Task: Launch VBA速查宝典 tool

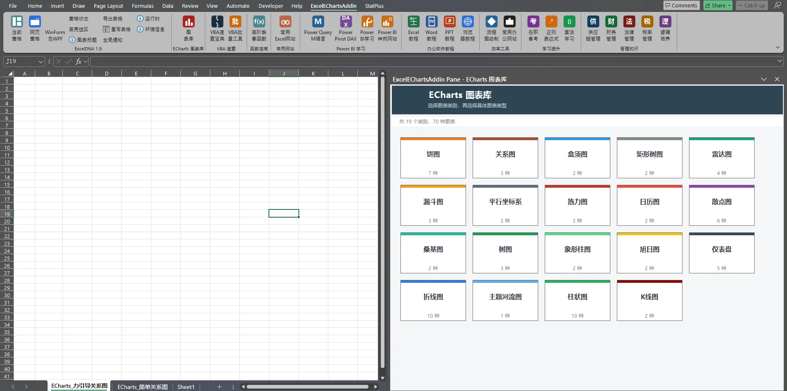Action: [x=217, y=28]
